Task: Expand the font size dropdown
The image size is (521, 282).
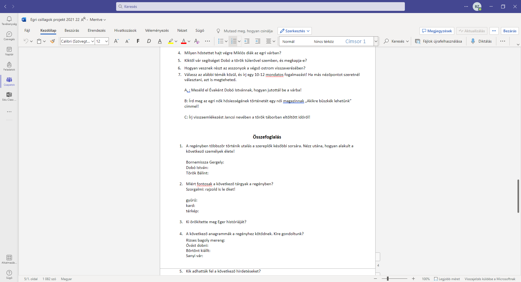Action: tap(106, 41)
